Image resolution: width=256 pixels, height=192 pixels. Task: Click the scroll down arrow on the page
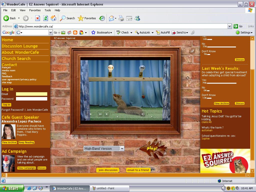pos(252,171)
